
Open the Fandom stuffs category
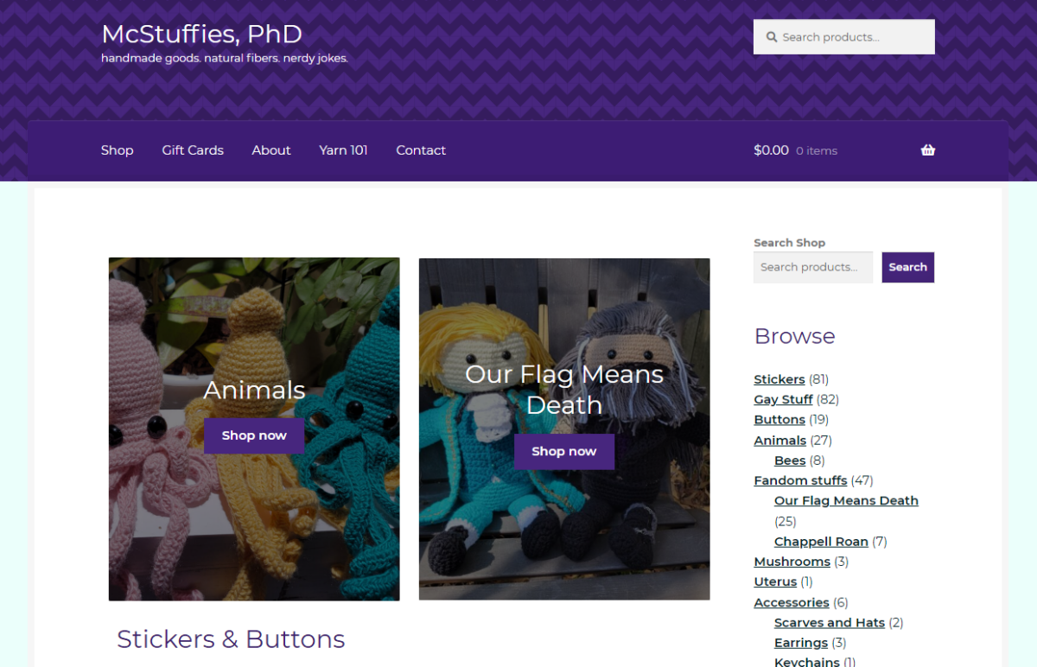point(800,480)
